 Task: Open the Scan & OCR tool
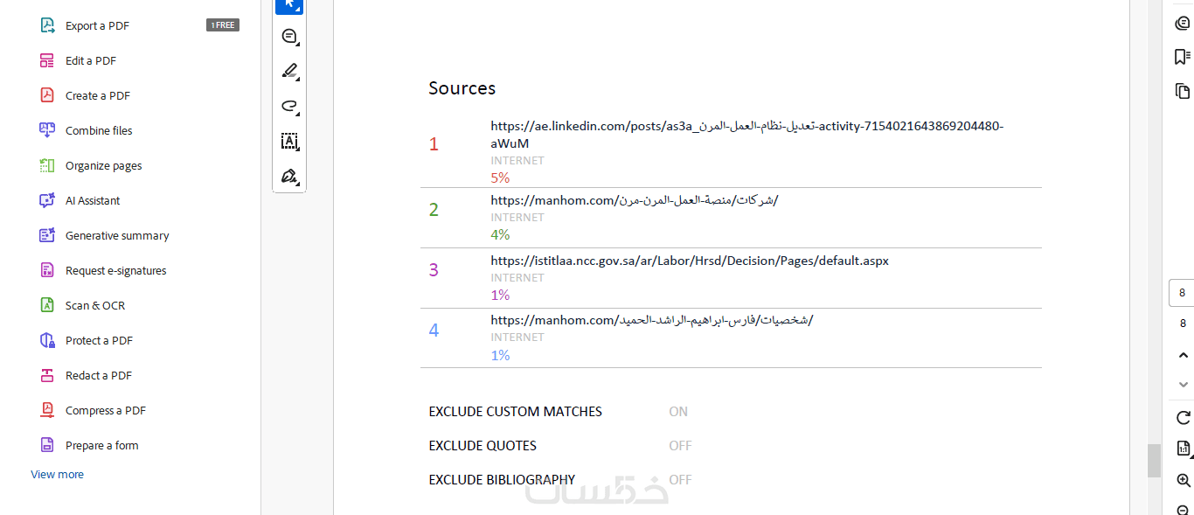coord(94,305)
